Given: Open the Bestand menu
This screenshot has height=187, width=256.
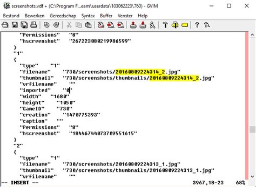Looking at the screenshot, I should pyautogui.click(x=11, y=16).
